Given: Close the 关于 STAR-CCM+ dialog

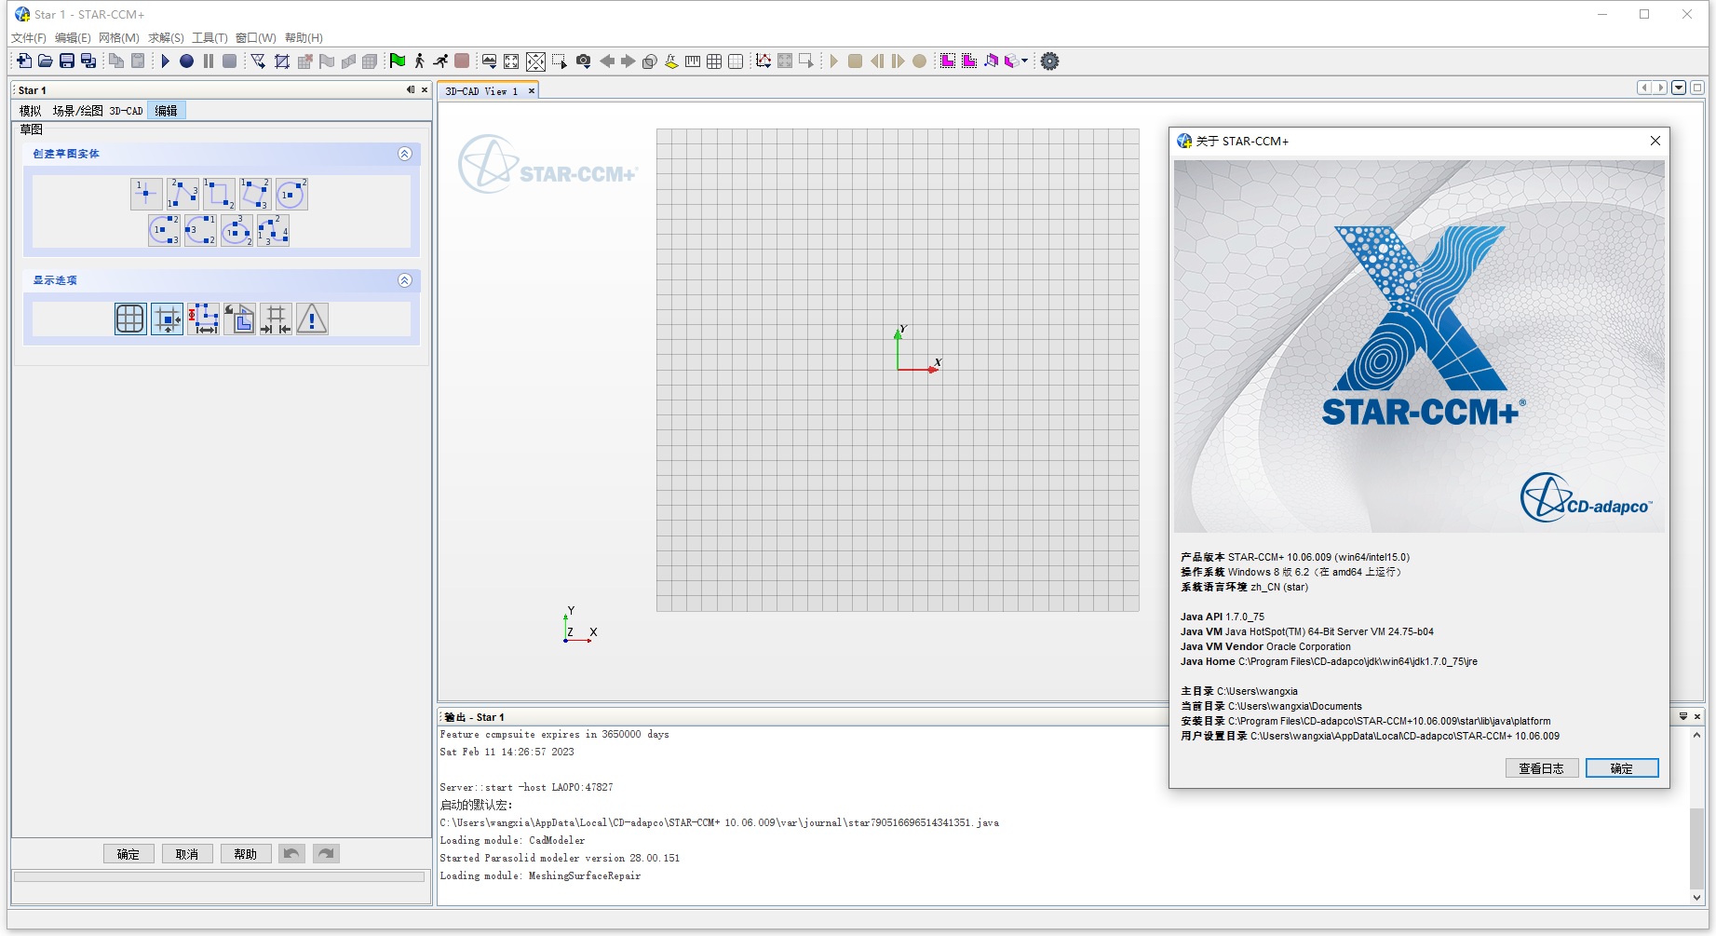Looking at the screenshot, I should tap(1655, 141).
